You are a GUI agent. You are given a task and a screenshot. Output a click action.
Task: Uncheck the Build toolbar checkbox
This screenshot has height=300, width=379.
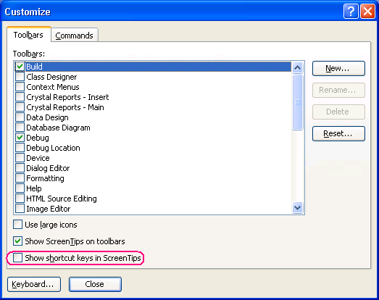[20, 67]
